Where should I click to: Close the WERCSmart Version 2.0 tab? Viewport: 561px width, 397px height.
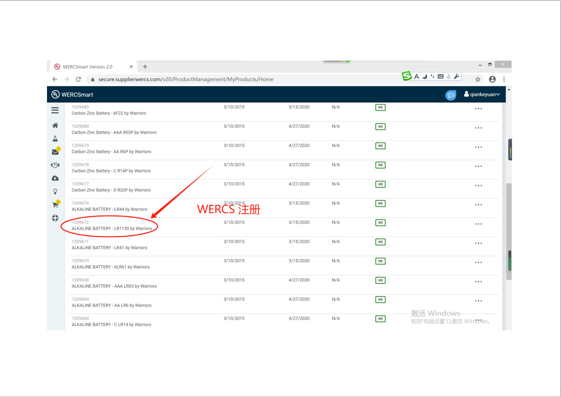click(131, 67)
